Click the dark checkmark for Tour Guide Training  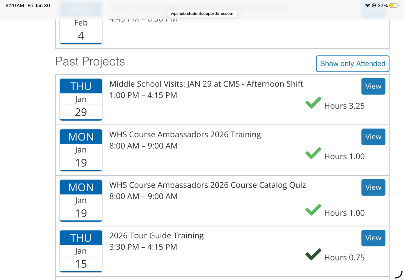coord(313,254)
